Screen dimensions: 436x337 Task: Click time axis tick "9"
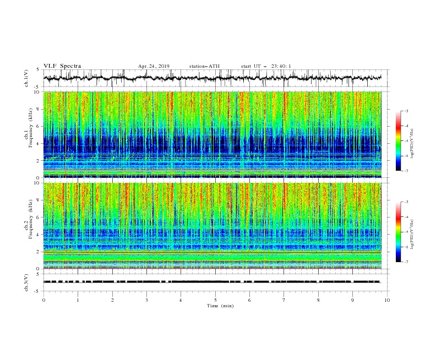(352, 300)
